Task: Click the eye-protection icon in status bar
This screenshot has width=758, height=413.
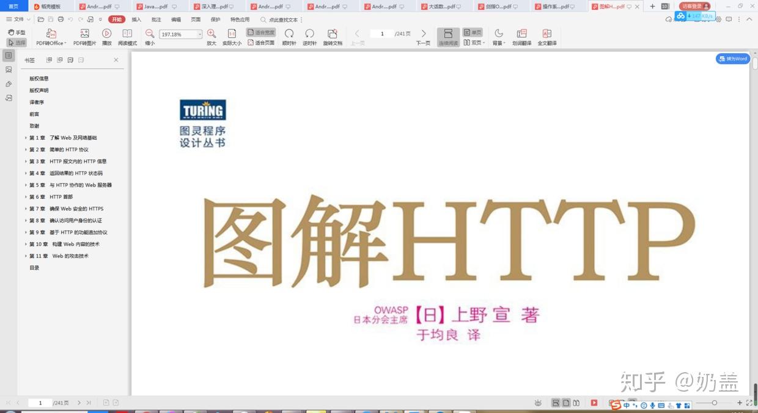Action: pyautogui.click(x=538, y=403)
